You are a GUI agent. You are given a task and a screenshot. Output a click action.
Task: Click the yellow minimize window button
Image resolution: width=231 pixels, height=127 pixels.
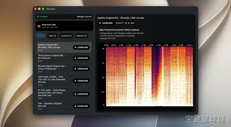click(x=39, y=9)
